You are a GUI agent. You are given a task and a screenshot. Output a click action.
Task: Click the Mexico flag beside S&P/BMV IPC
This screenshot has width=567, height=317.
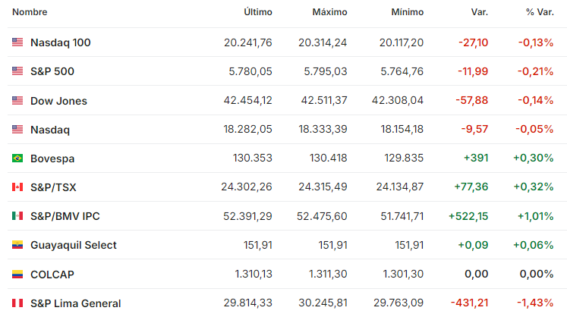click(x=17, y=216)
